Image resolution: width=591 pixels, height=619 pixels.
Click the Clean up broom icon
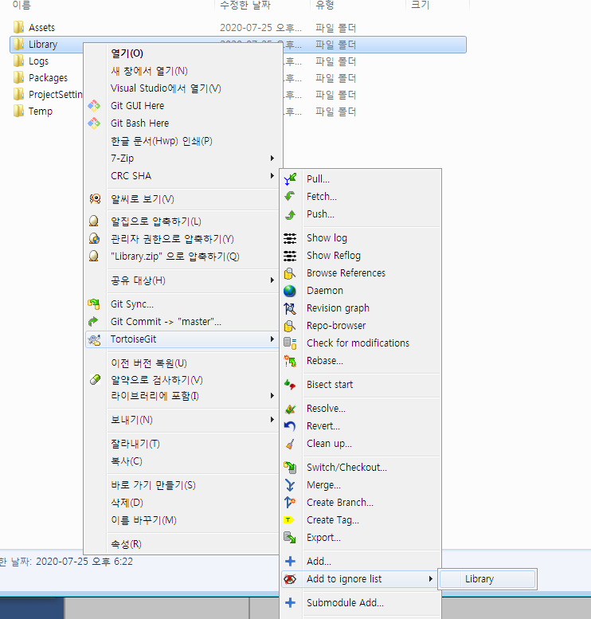290,444
